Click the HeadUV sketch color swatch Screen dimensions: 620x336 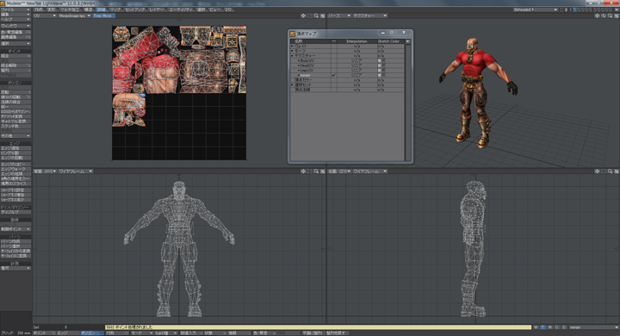pos(380,65)
